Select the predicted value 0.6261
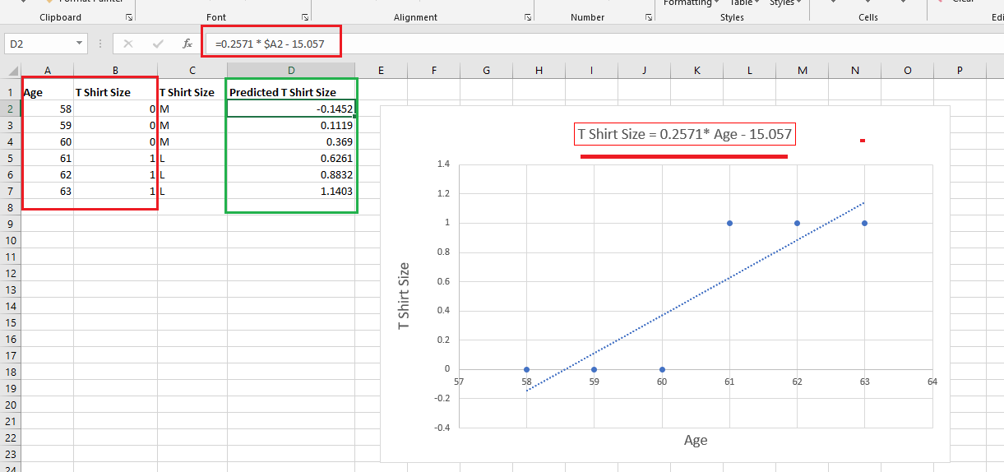The height and width of the screenshot is (472, 1004). tap(291, 158)
